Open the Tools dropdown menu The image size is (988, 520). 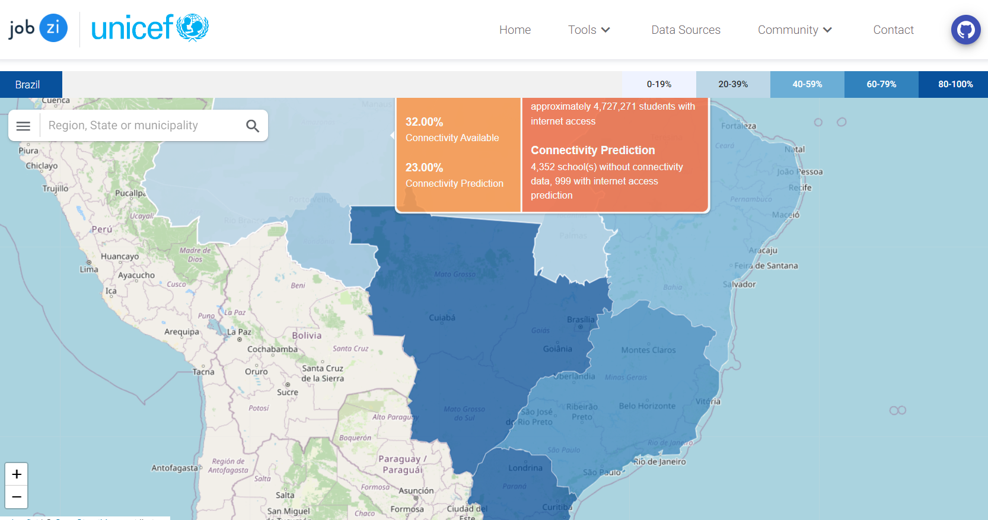pos(589,30)
